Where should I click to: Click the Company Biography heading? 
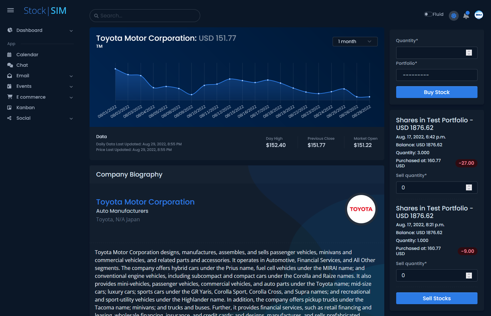129,175
